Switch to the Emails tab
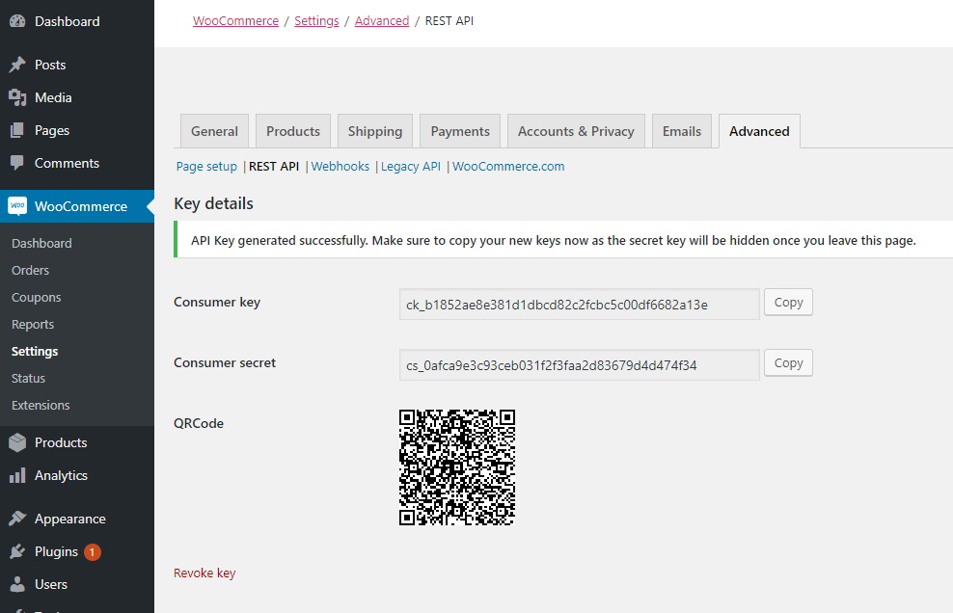Image resolution: width=953 pixels, height=613 pixels. click(x=682, y=131)
